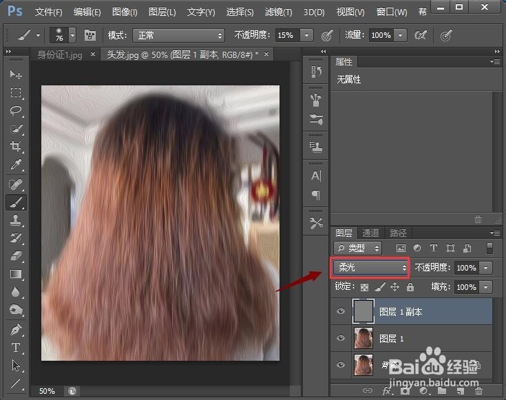
Task: Open the History panel icon
Action: click(316, 72)
